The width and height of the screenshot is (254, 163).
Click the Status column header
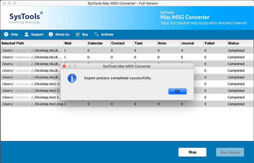tap(240, 43)
